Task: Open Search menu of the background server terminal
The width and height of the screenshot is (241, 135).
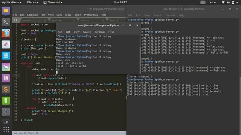Action: coord(157,15)
